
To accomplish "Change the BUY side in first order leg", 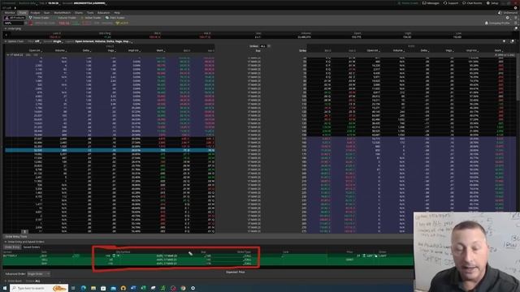I will 43,256.
